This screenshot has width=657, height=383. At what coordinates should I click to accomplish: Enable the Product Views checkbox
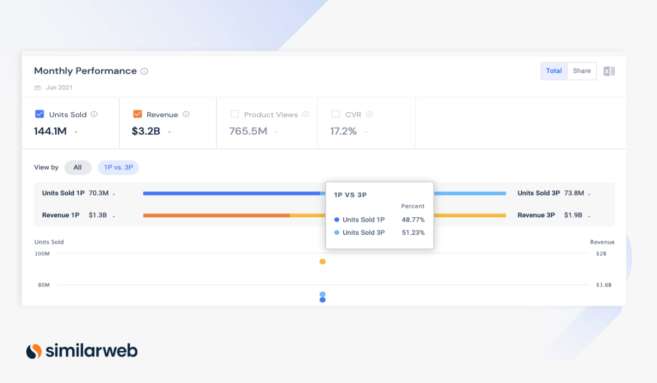pyautogui.click(x=234, y=114)
